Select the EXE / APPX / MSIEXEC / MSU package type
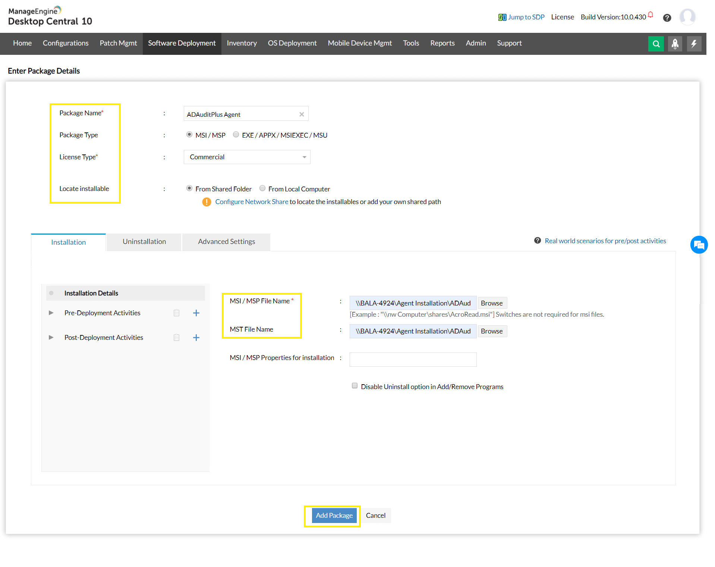The height and width of the screenshot is (567, 715). pyautogui.click(x=236, y=134)
